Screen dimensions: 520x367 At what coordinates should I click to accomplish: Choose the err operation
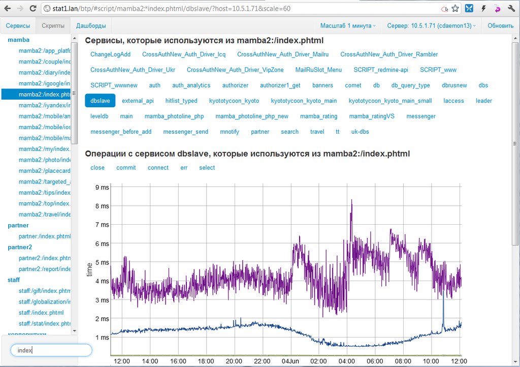(x=184, y=168)
